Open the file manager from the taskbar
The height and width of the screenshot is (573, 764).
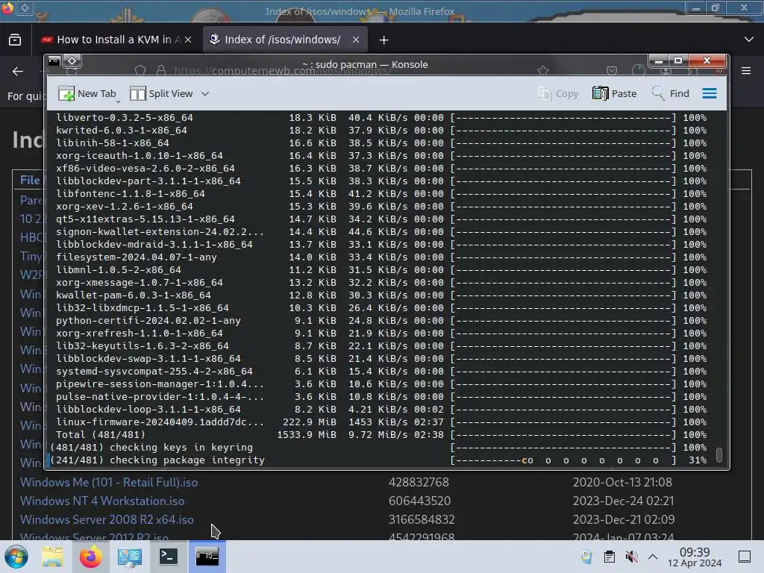pyautogui.click(x=52, y=557)
